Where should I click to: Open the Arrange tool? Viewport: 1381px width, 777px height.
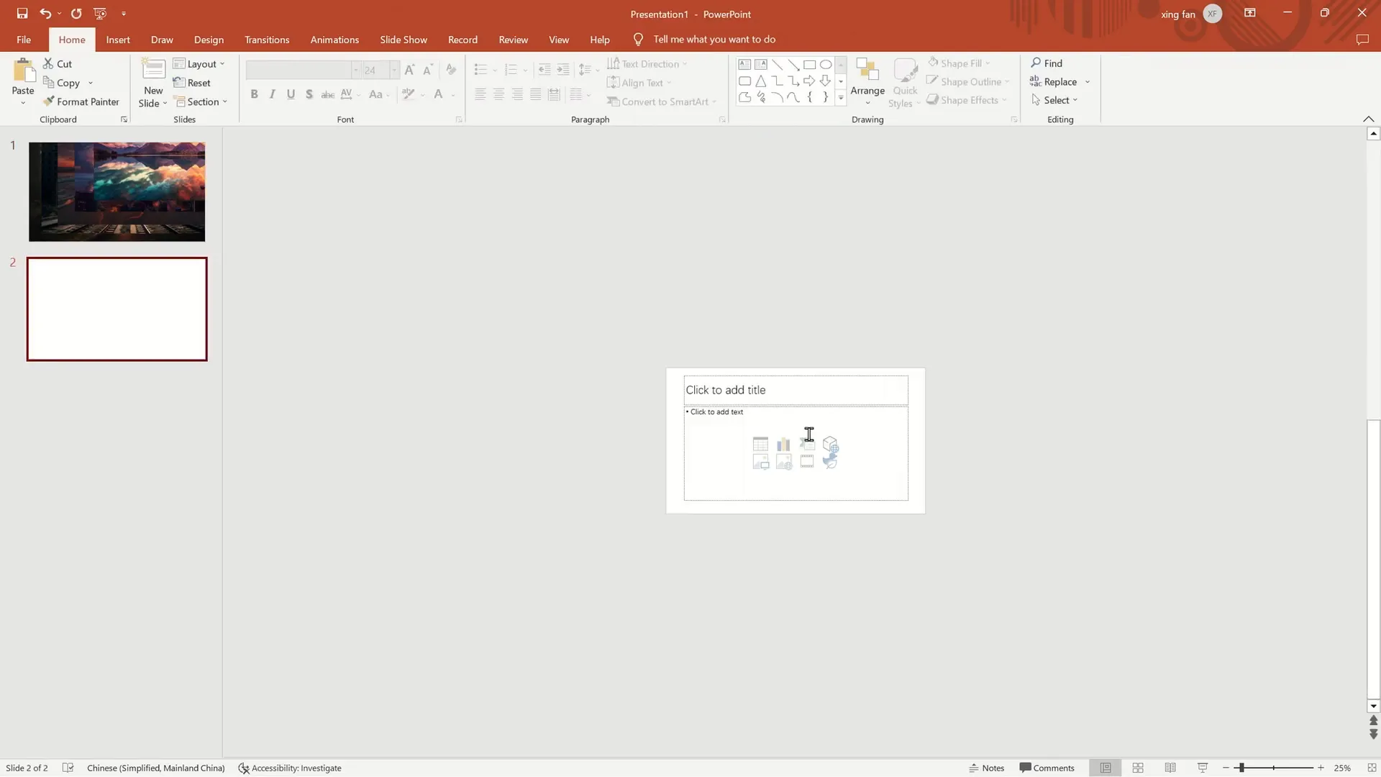tap(867, 81)
